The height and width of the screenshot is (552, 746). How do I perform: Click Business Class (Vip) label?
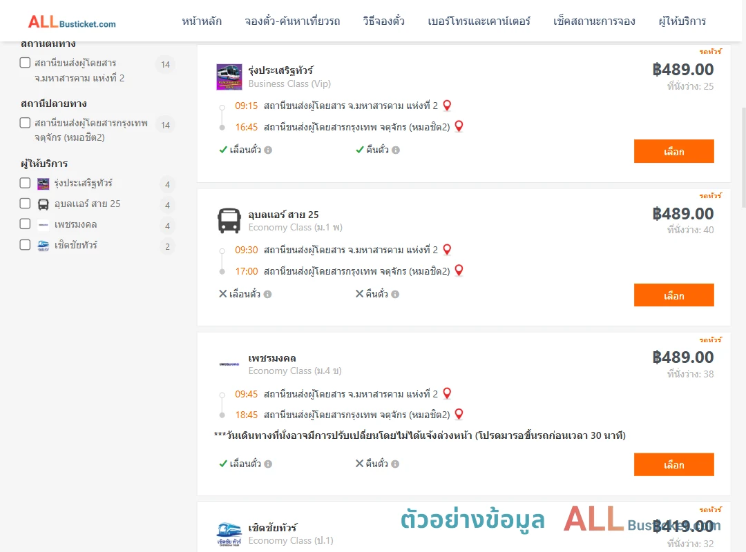click(x=289, y=83)
